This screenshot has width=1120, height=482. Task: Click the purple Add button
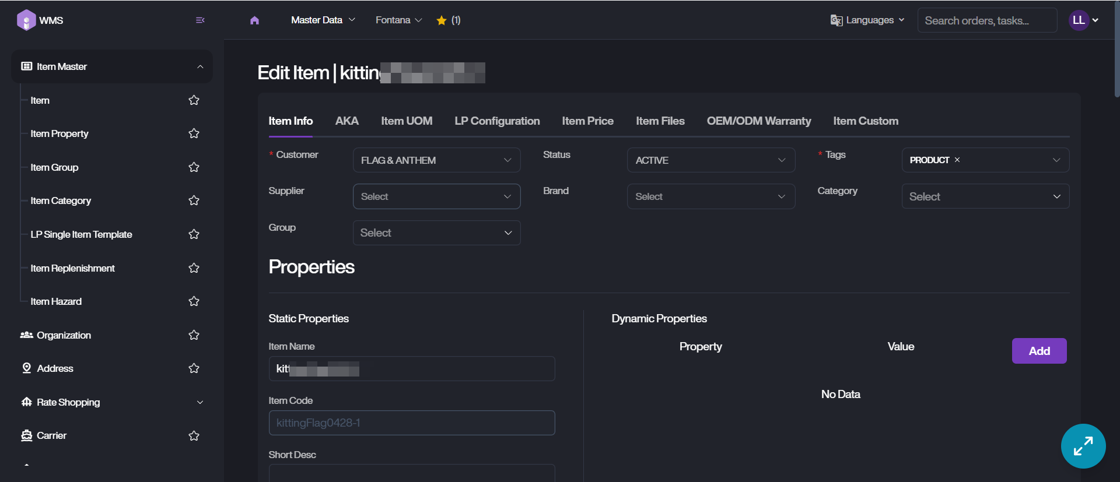pos(1039,351)
